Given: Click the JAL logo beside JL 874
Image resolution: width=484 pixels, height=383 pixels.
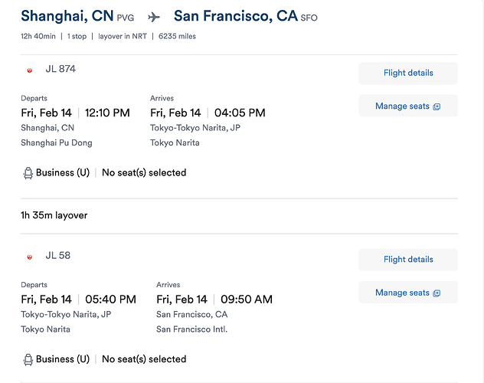Looking at the screenshot, I should coord(29,70).
